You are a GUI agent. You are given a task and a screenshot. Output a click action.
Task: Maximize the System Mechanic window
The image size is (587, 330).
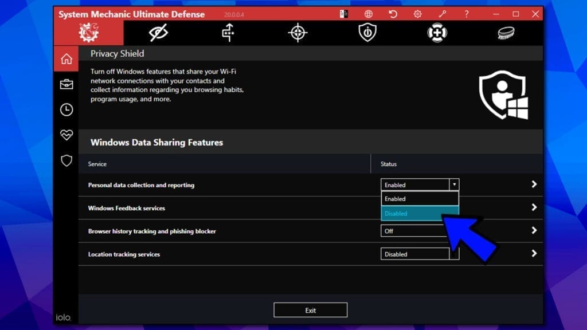click(516, 14)
